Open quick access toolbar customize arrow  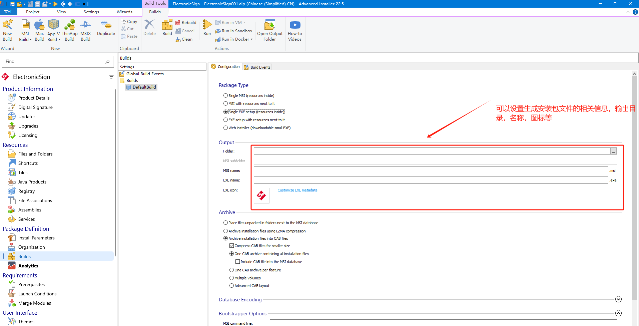84,4
